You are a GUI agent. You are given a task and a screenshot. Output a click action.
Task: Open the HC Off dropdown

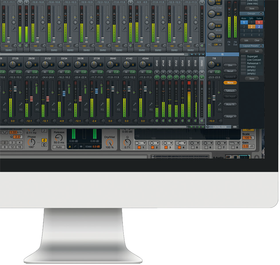pos(217,44)
